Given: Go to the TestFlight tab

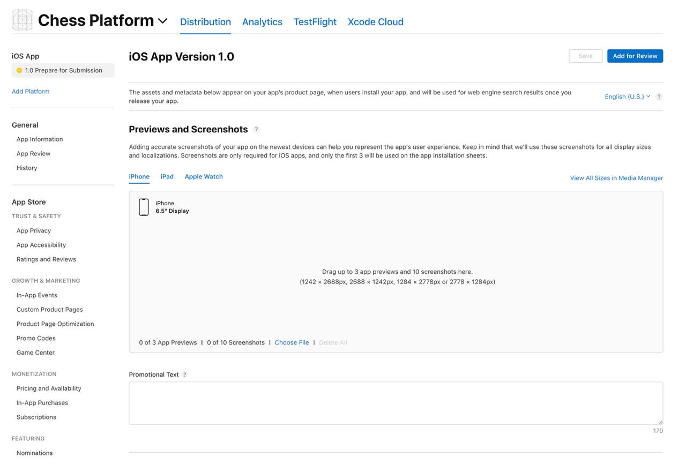Looking at the screenshot, I should (x=315, y=22).
